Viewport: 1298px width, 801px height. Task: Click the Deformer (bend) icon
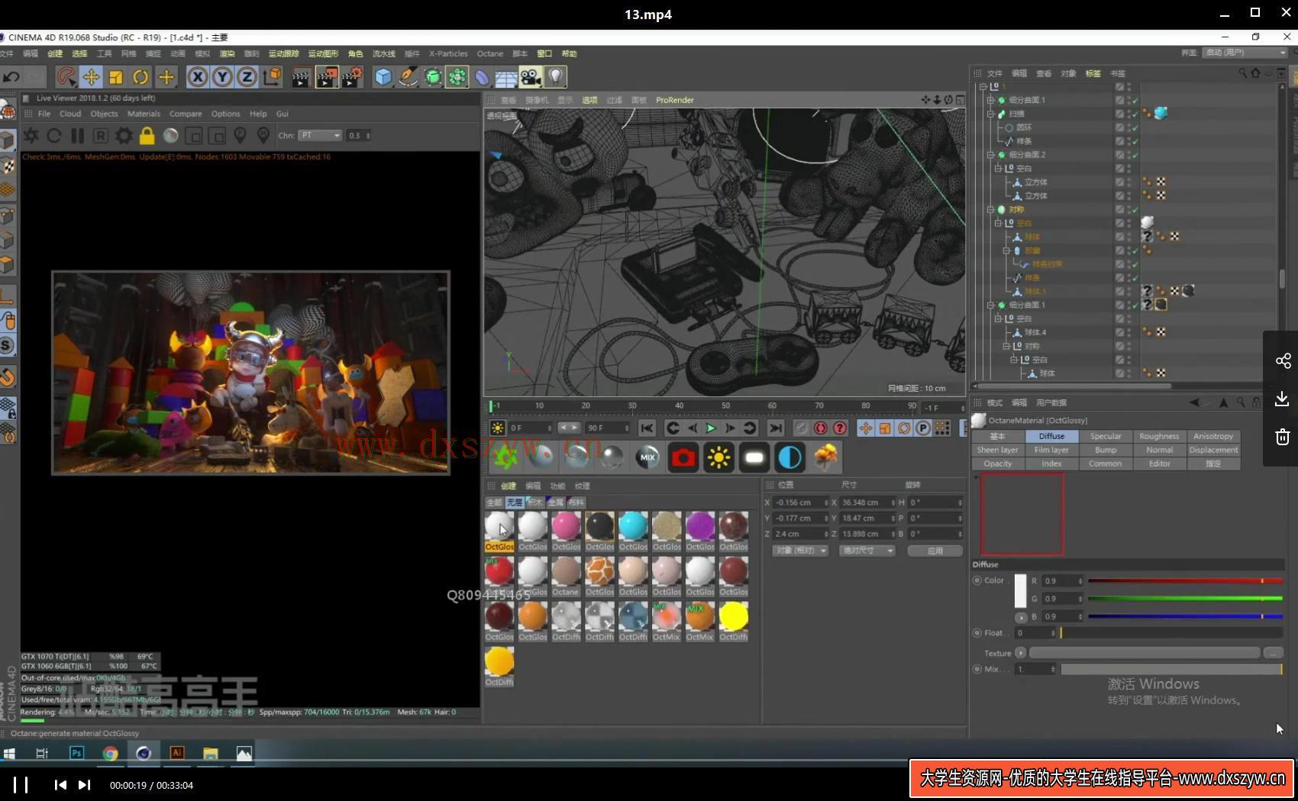point(482,76)
